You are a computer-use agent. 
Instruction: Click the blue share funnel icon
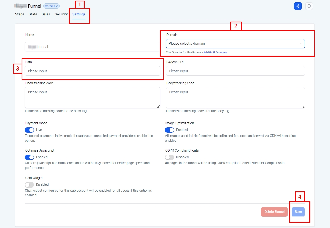point(298,6)
